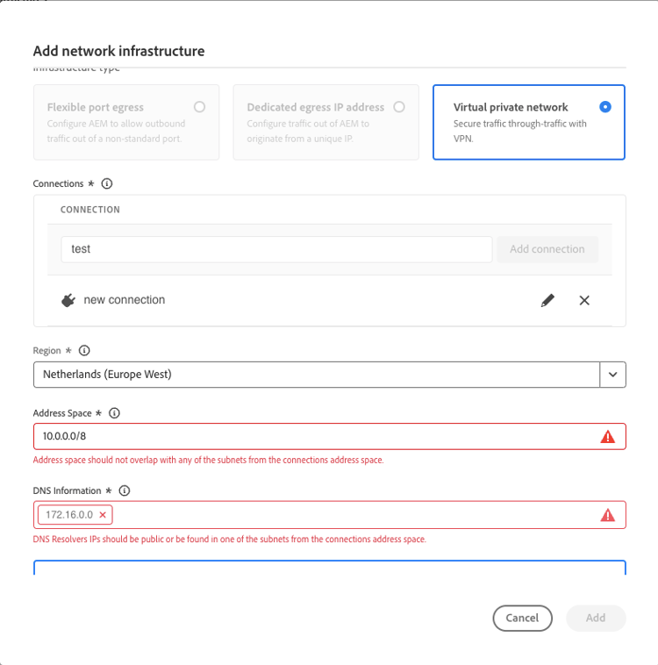Click Address Space error warning icon
This screenshot has width=658, height=665.
pyautogui.click(x=607, y=437)
